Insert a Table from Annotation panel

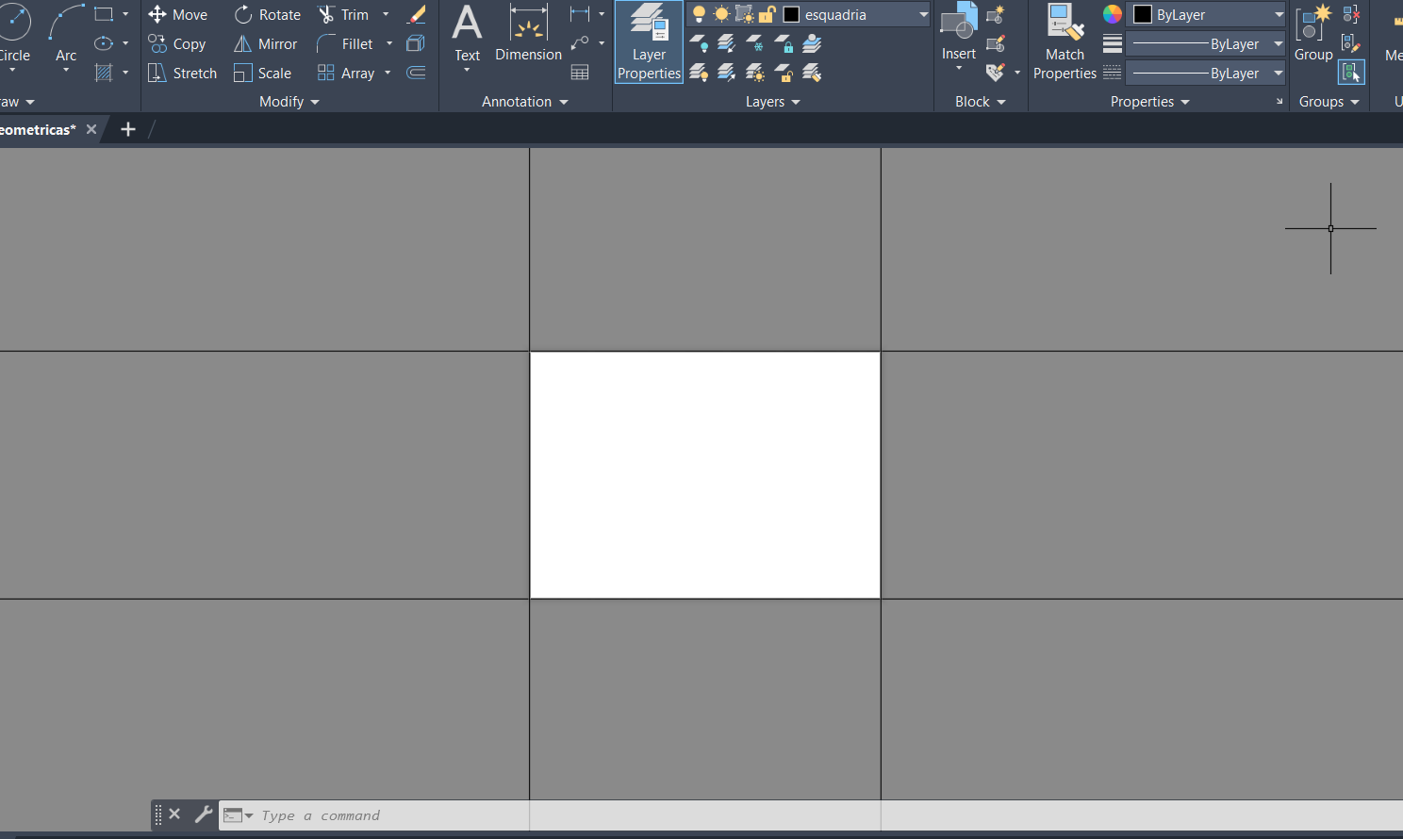coord(580,73)
